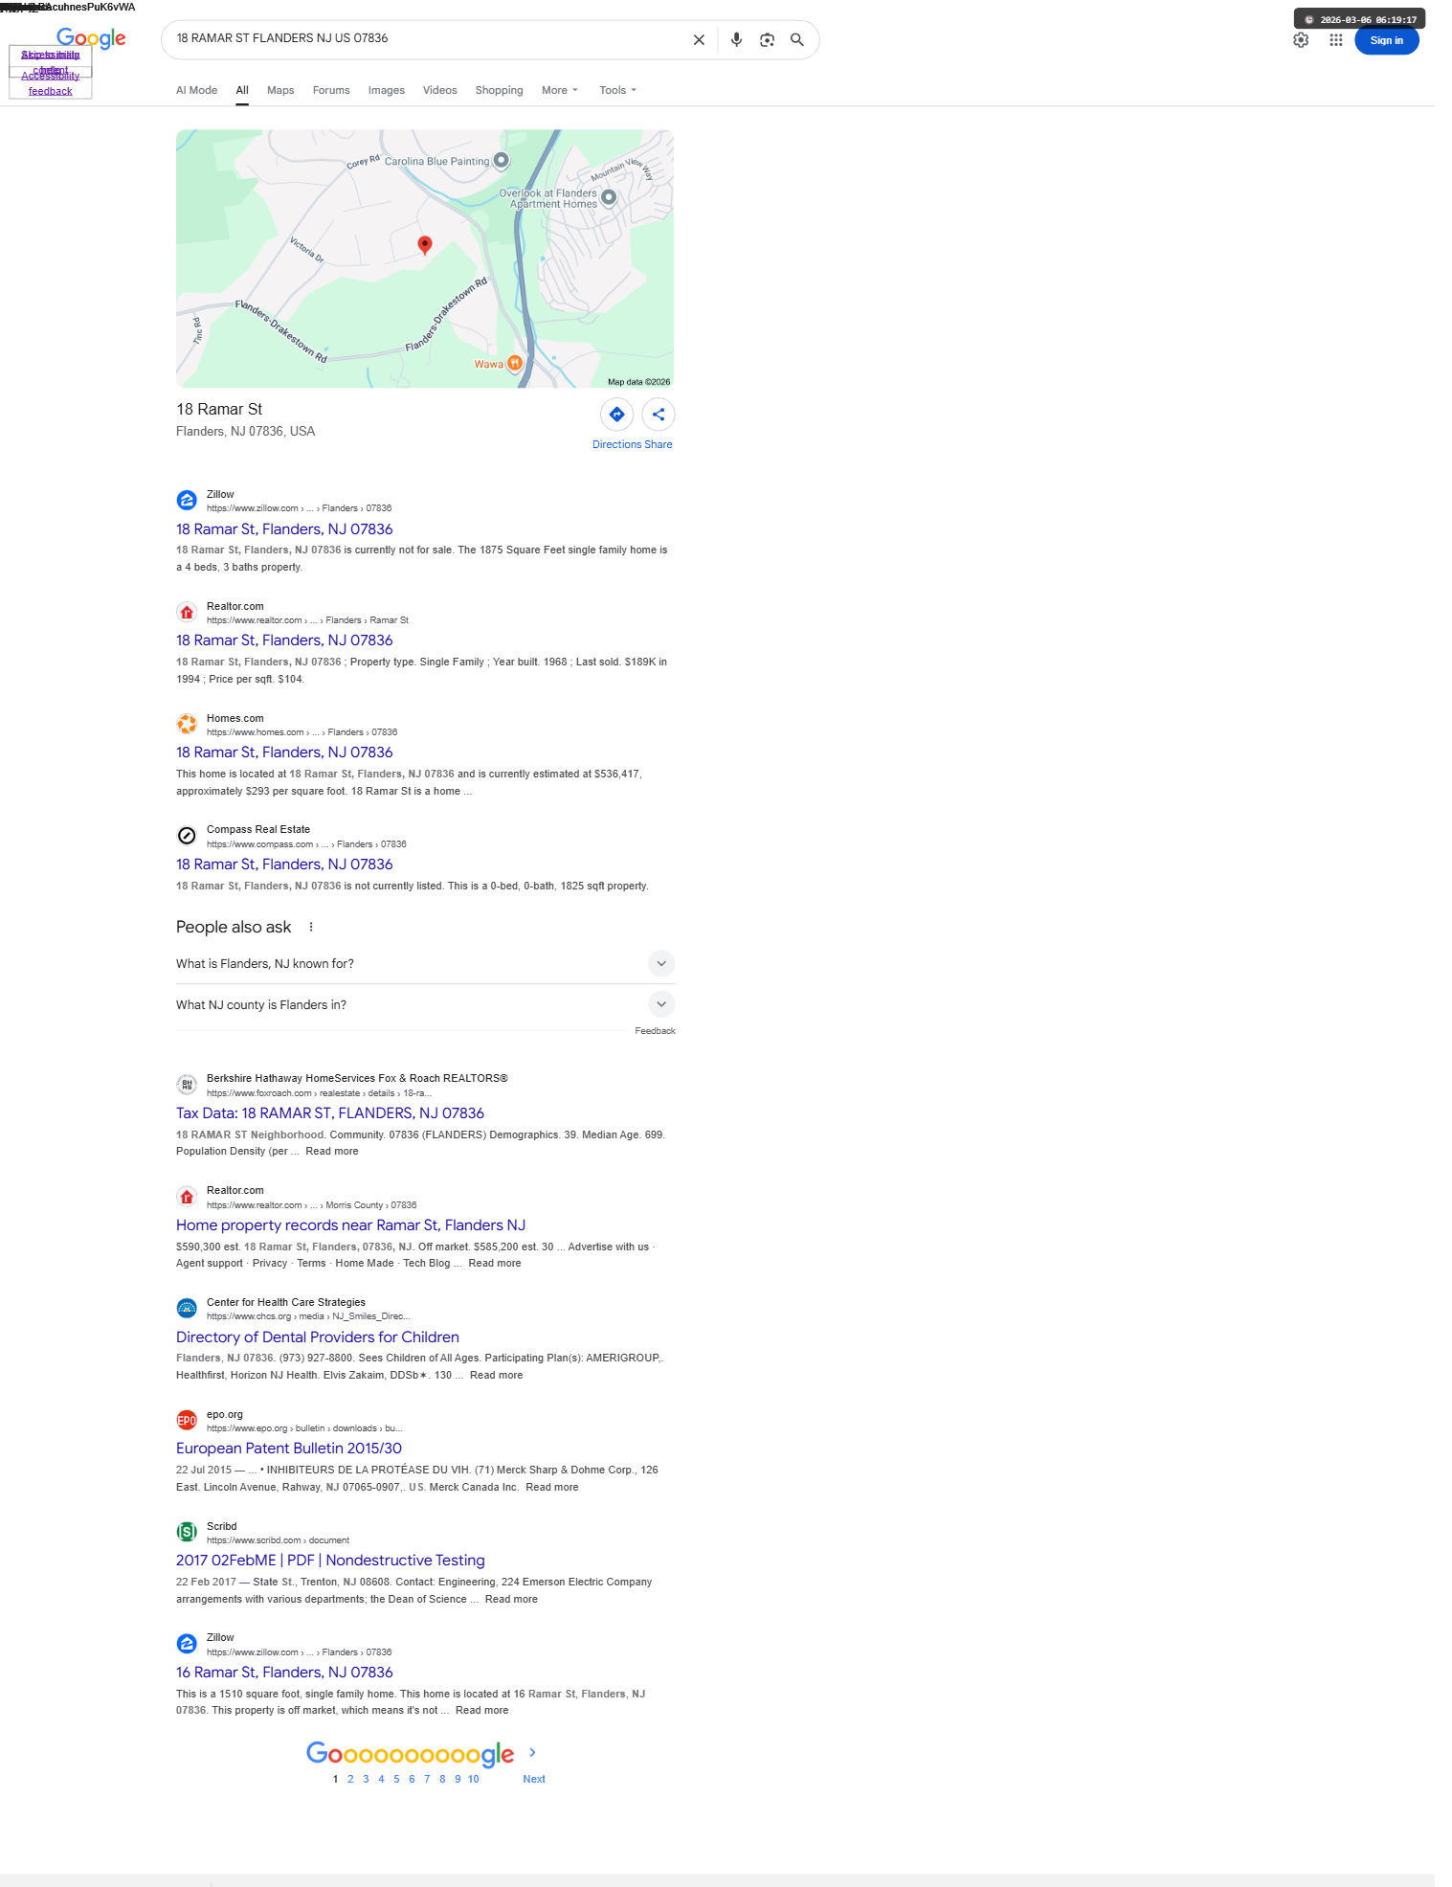This screenshot has height=1887, width=1452.
Task: Click the Sign in button
Action: (1386, 40)
